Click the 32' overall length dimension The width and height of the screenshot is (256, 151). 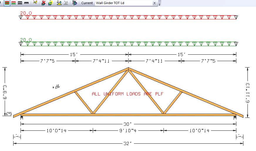[127, 144]
